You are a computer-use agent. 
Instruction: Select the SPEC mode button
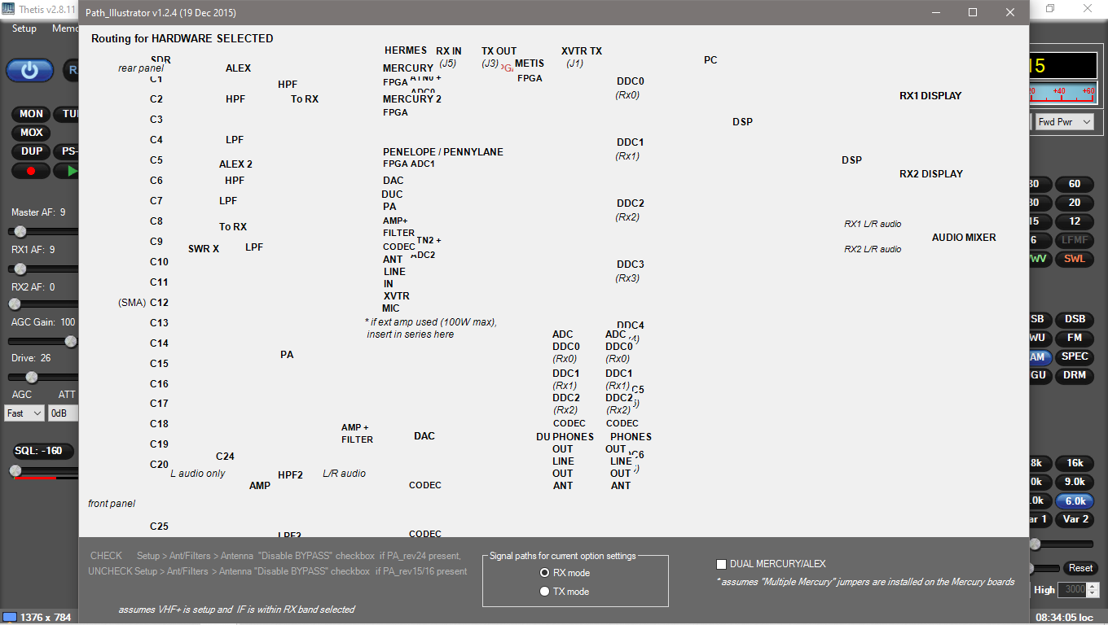[x=1074, y=356]
